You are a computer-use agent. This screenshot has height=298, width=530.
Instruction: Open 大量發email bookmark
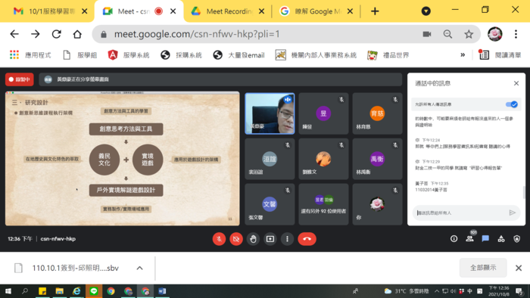pyautogui.click(x=239, y=55)
